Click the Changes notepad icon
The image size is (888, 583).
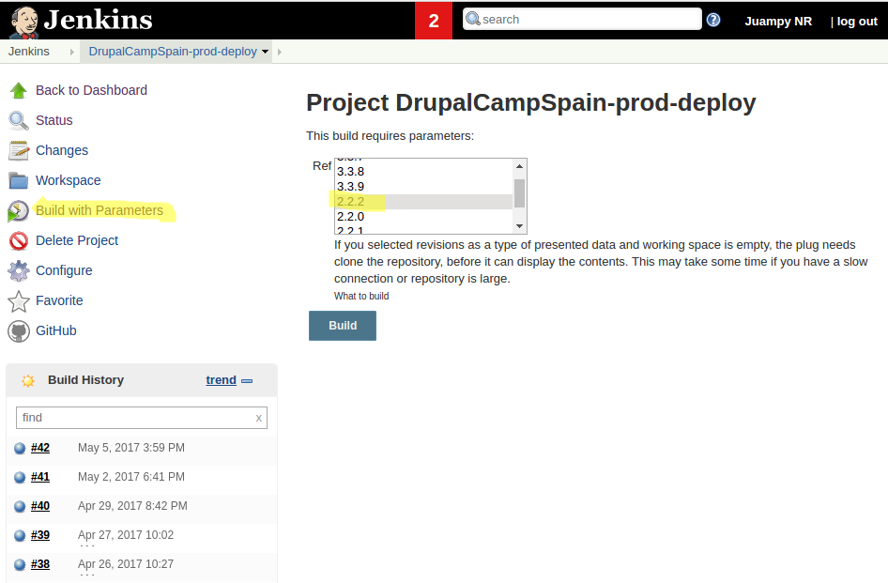tap(19, 151)
